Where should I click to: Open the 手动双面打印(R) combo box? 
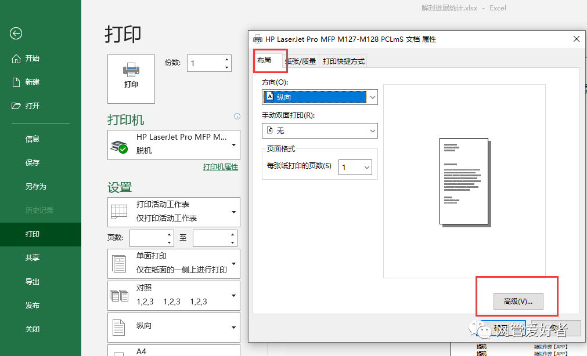[320, 131]
